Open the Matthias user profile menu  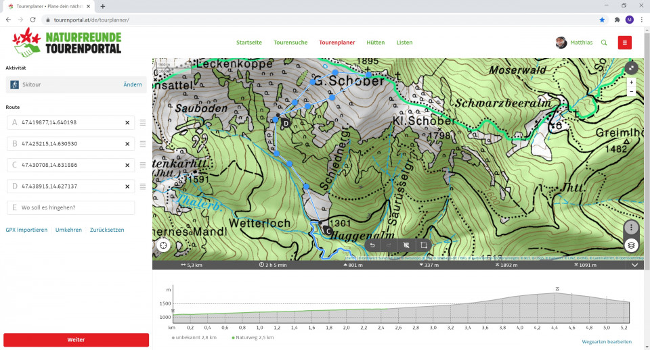coord(573,43)
